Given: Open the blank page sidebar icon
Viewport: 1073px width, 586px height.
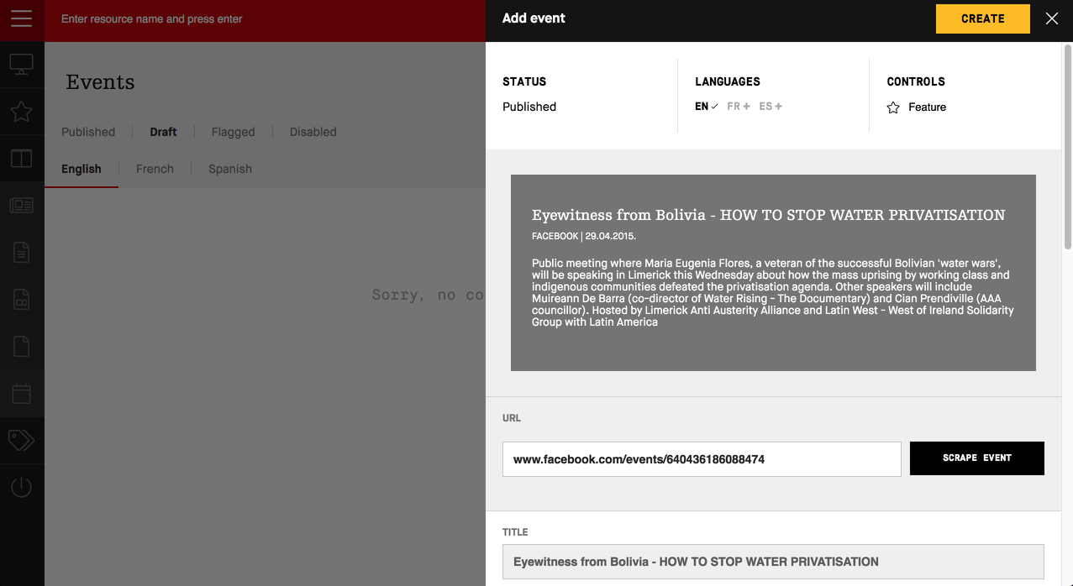Looking at the screenshot, I should 22,346.
